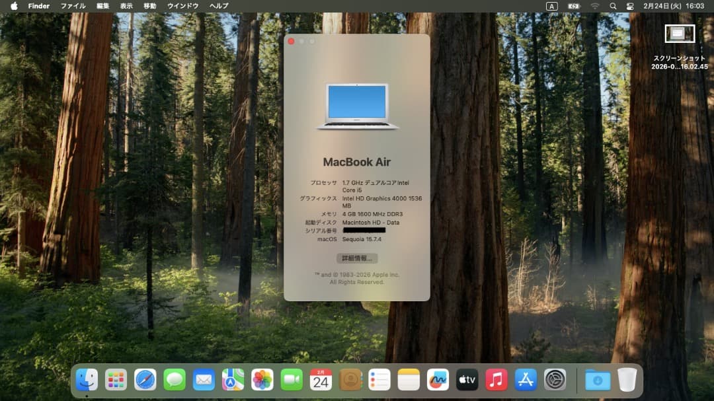This screenshot has width=714, height=401.
Task: Open the Maps app
Action: 233,380
